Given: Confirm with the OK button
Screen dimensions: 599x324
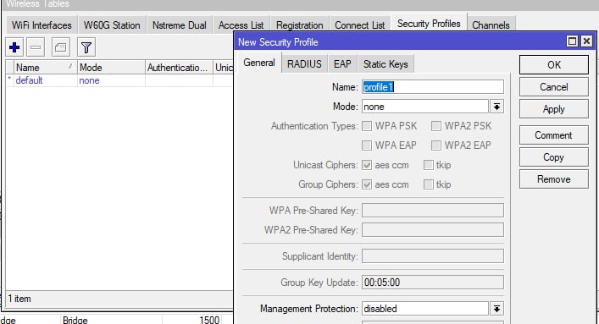Looking at the screenshot, I should [553, 65].
